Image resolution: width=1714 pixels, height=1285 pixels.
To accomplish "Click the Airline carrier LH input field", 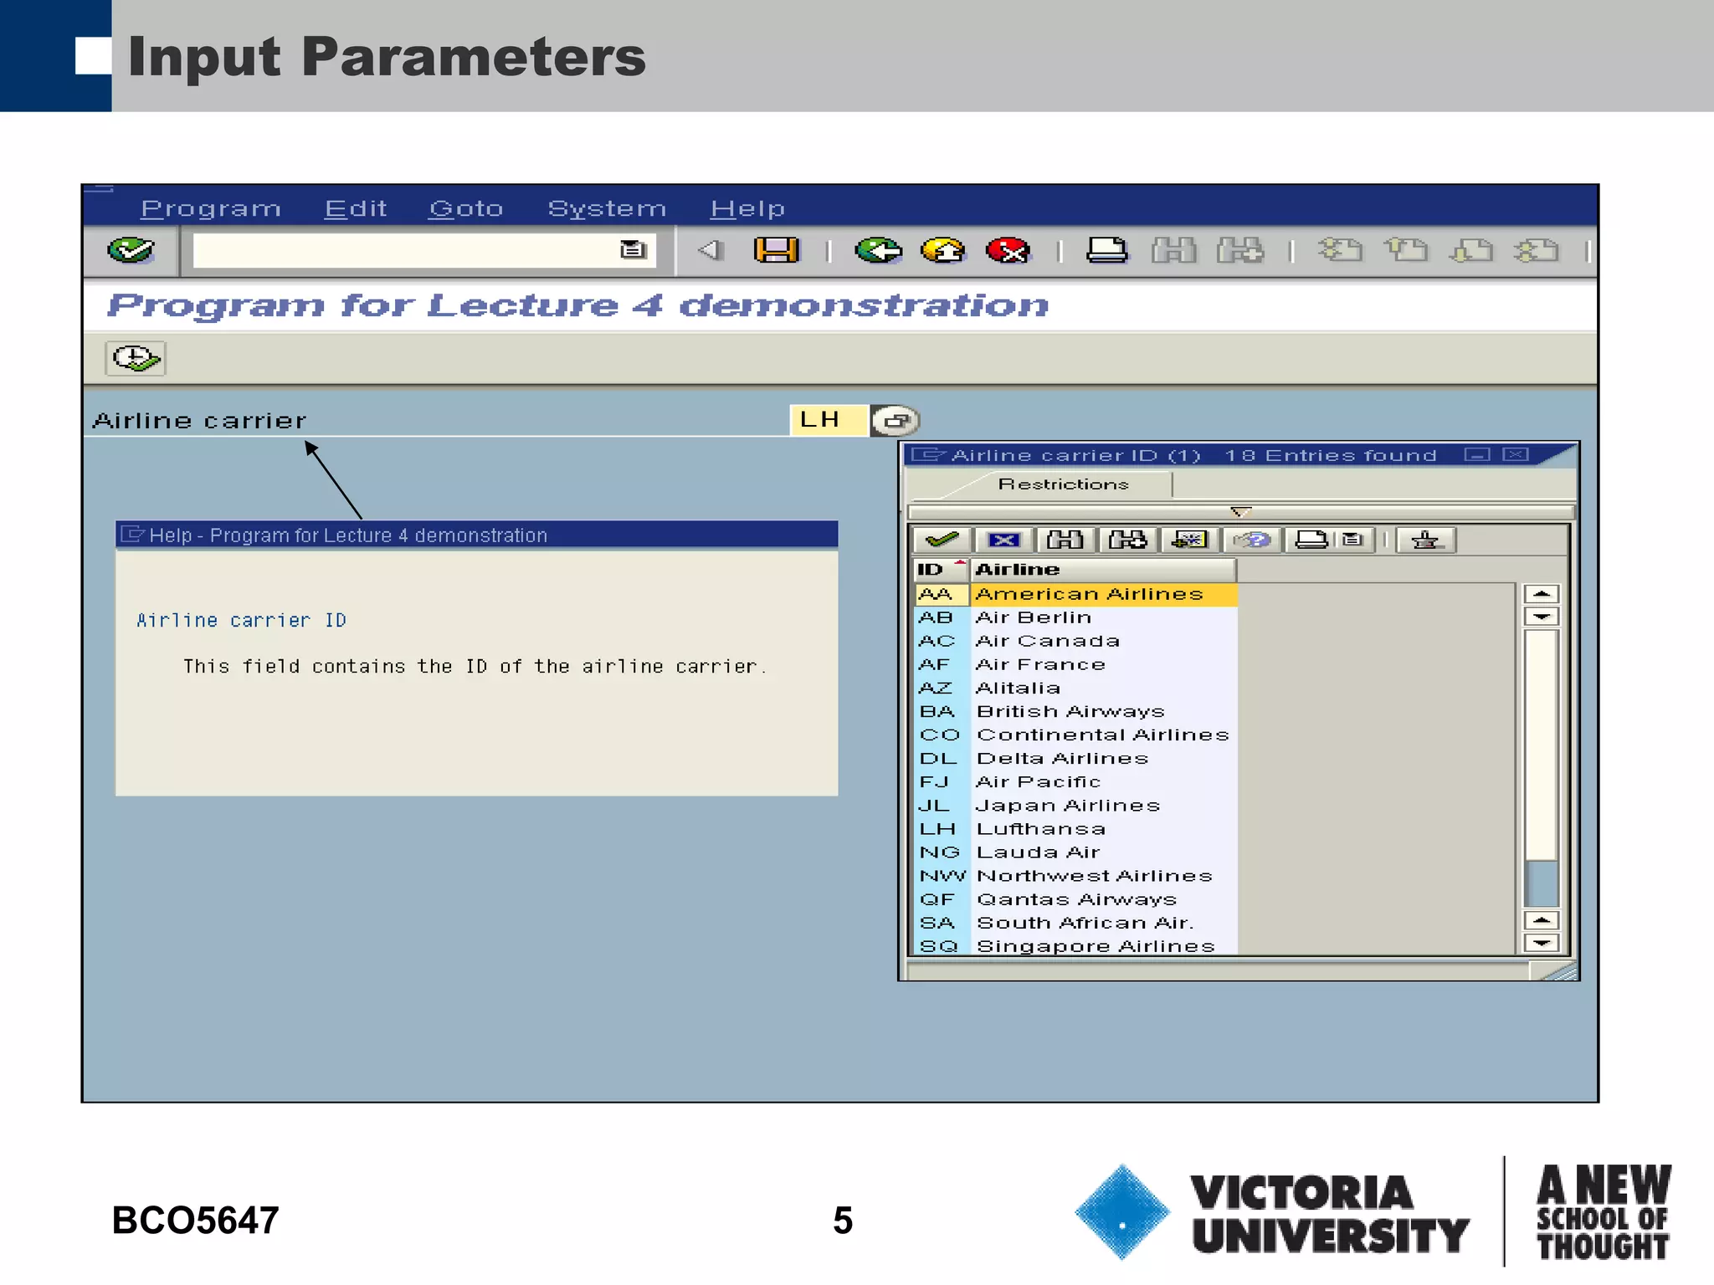I will [828, 420].
